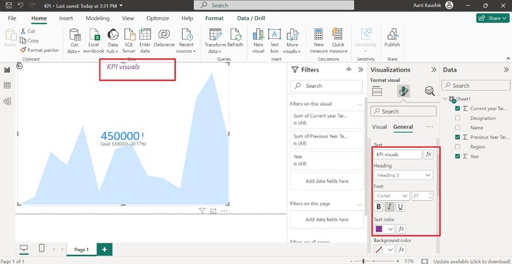Screen dimensions: 512x264
Task: Open the Analytics magnifier icon
Action: tap(430, 92)
